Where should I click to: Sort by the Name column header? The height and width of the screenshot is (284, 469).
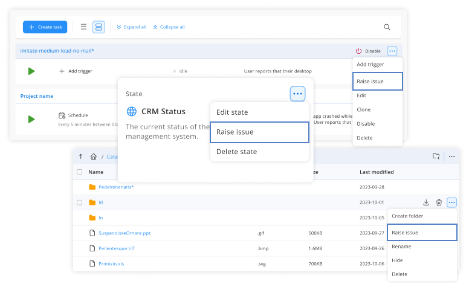click(95, 172)
